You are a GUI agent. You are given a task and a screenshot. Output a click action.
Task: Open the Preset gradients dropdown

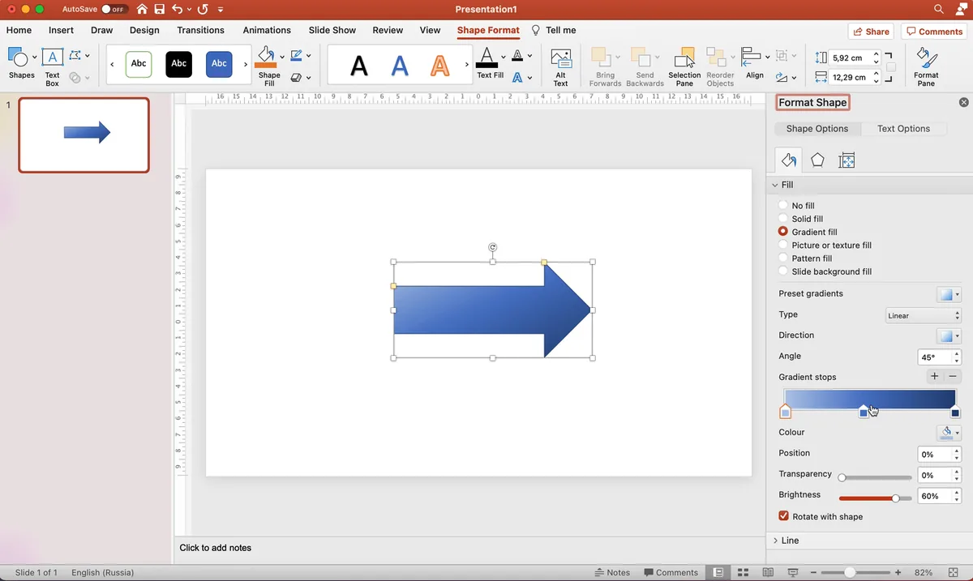(x=949, y=294)
